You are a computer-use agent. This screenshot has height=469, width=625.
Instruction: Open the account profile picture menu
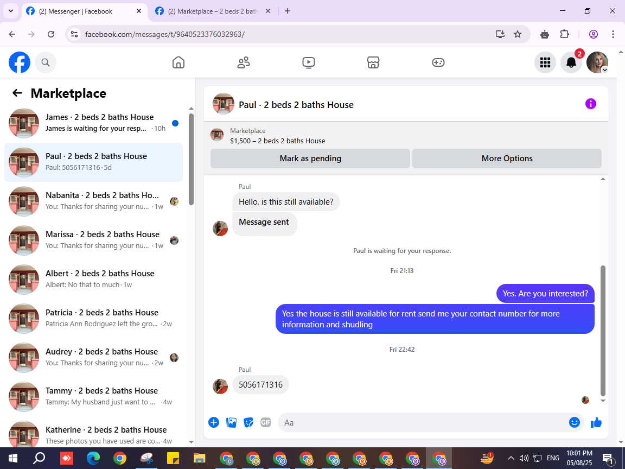597,62
